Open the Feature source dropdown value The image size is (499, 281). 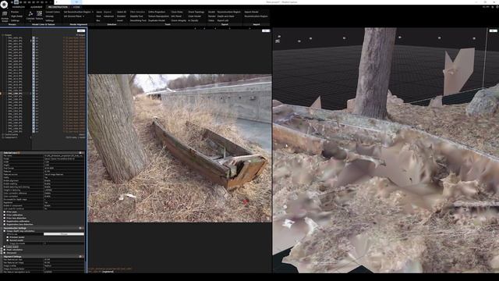[x=64, y=175]
